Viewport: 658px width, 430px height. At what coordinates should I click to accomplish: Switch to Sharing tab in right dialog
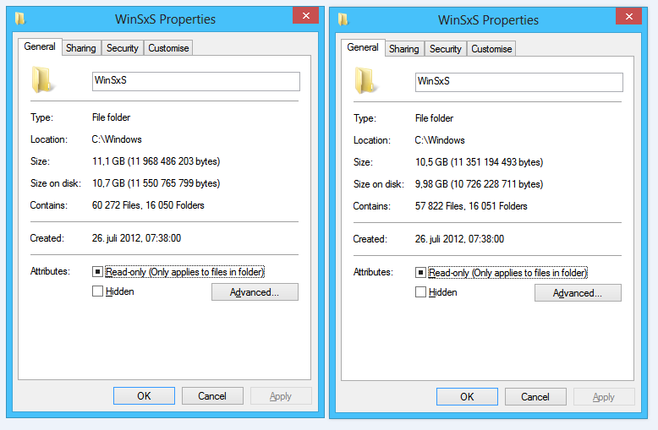404,49
